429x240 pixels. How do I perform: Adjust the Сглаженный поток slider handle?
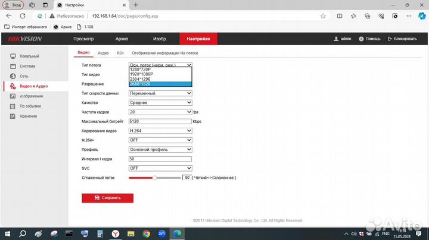154,178
